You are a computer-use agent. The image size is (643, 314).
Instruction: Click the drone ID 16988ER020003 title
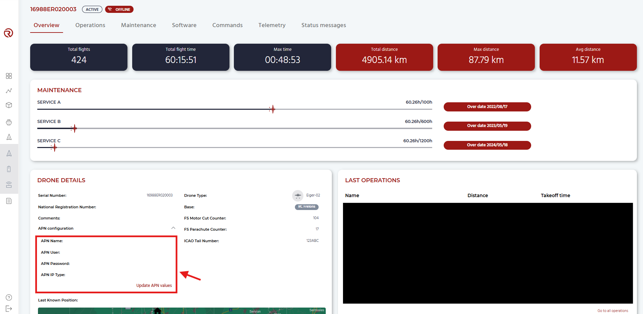53,9
